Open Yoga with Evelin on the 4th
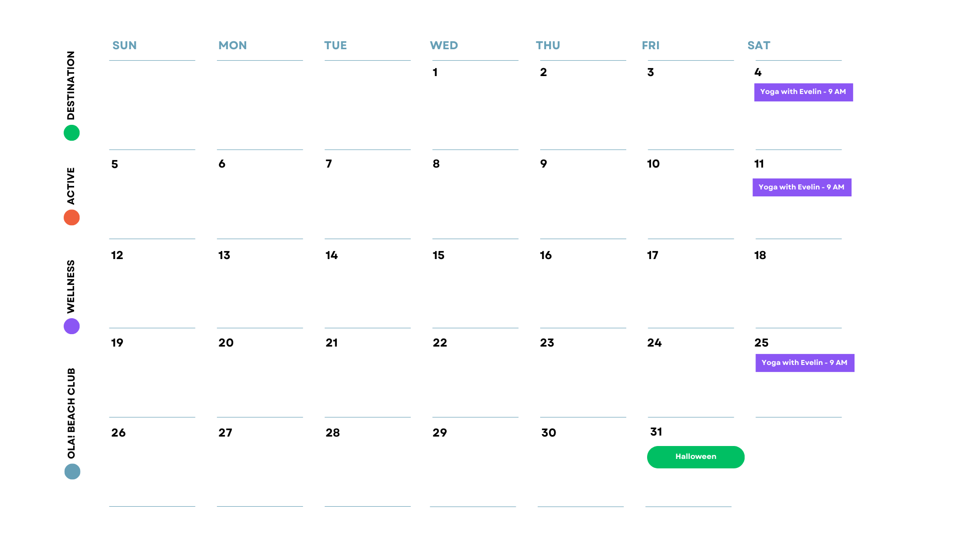955x537 pixels. coord(803,92)
